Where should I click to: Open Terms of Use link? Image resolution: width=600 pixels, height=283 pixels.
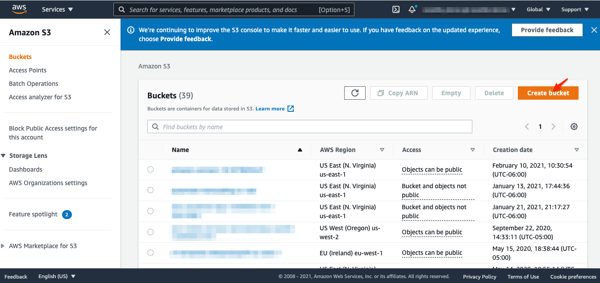coord(523,276)
